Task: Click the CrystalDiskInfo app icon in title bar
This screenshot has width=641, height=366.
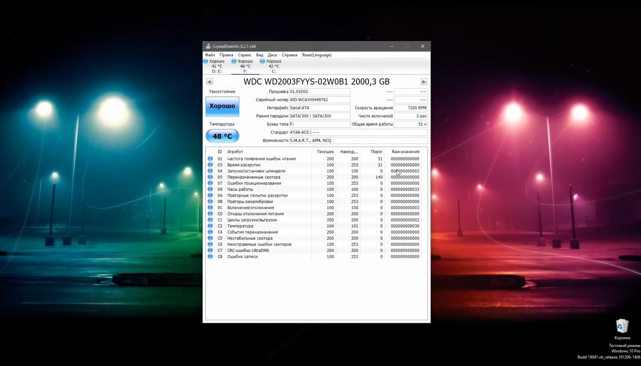Action: coord(208,46)
